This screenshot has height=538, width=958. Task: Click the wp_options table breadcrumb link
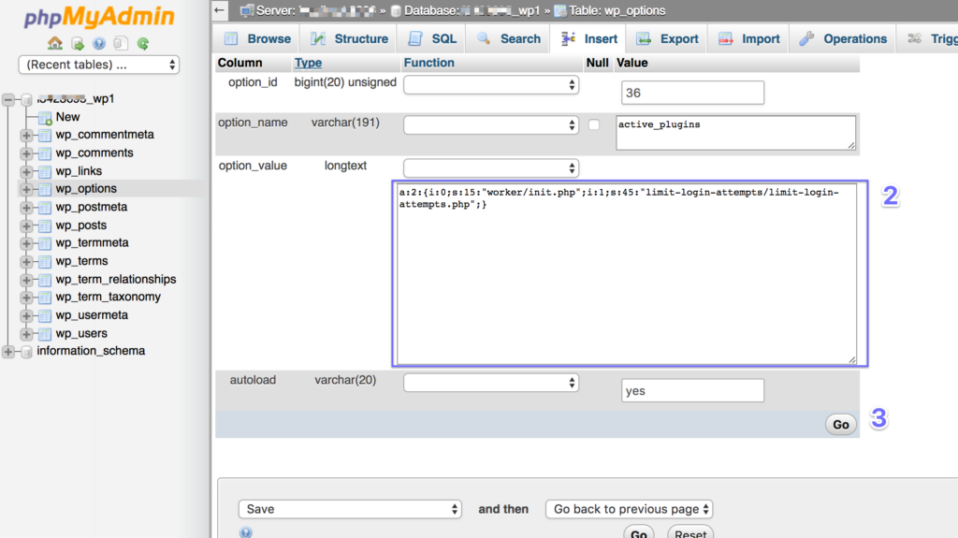point(617,10)
